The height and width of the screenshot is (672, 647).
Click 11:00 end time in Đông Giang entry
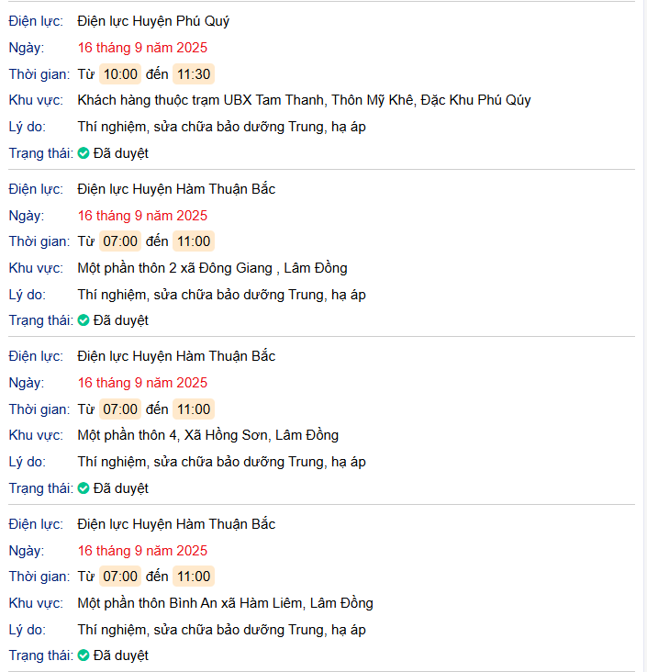[x=194, y=241]
